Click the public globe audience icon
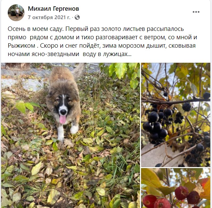The width and height of the screenshot is (212, 208). [77, 17]
